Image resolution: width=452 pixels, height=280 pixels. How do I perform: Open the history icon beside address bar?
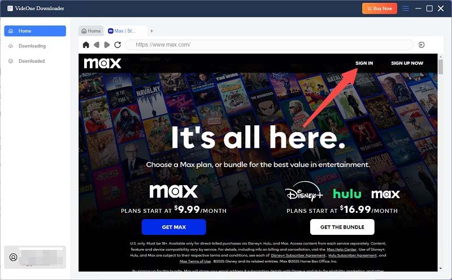click(x=421, y=45)
